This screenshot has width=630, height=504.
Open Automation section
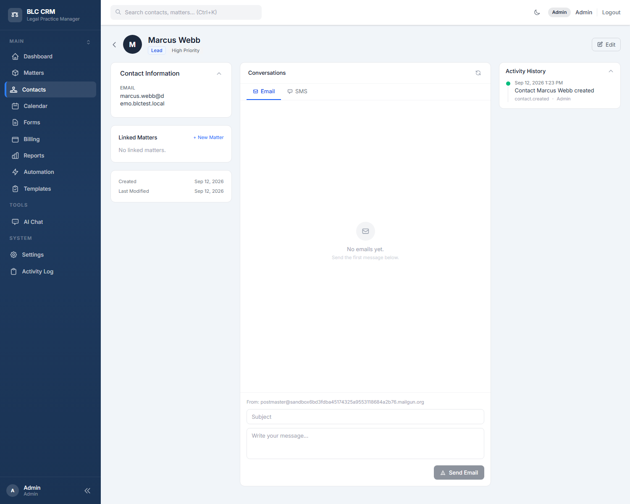[x=50, y=172]
